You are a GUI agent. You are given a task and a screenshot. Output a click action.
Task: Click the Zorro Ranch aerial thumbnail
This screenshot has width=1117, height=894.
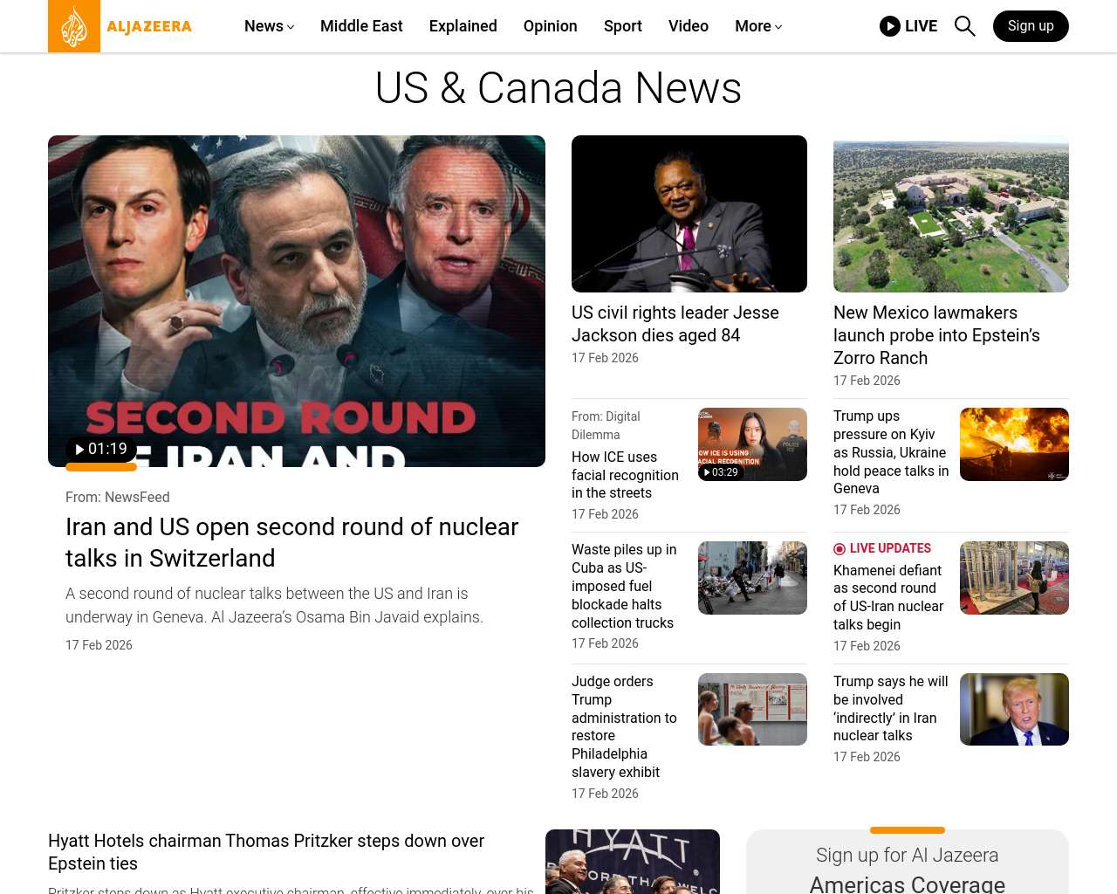950,214
